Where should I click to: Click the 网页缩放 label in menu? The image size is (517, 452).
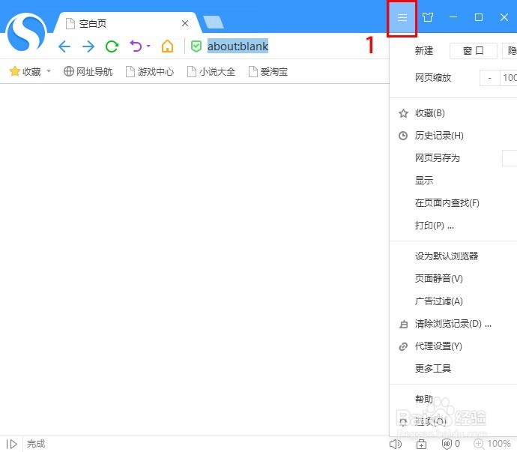click(433, 78)
